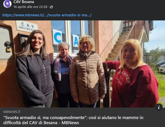
Task: Click the parked cars at photo edge
Action: (160, 66)
